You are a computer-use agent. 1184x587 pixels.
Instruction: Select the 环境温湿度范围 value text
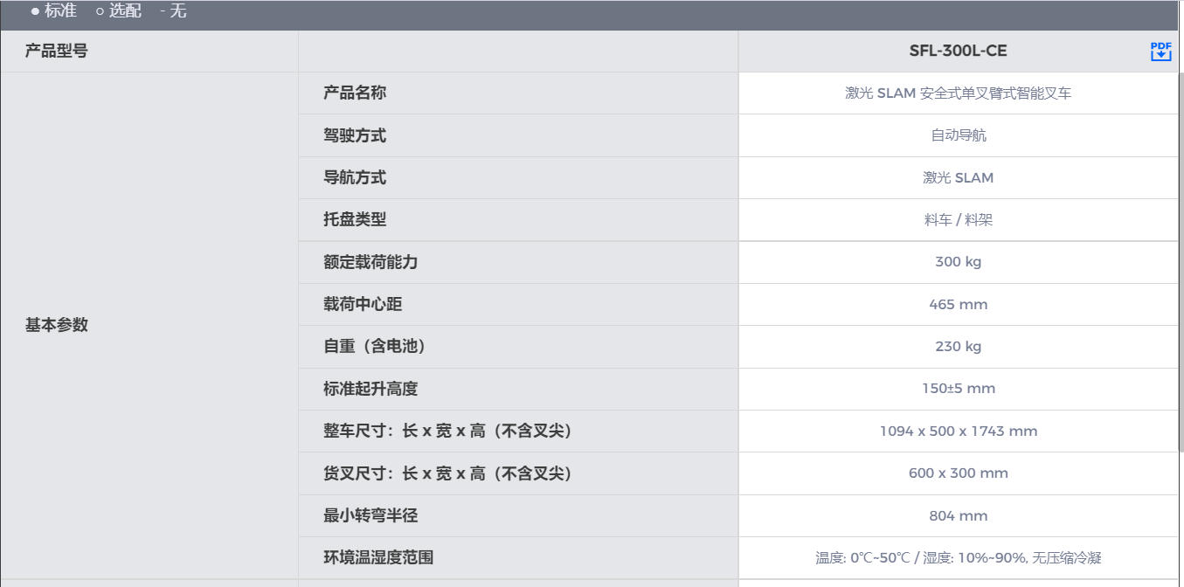[x=958, y=557]
